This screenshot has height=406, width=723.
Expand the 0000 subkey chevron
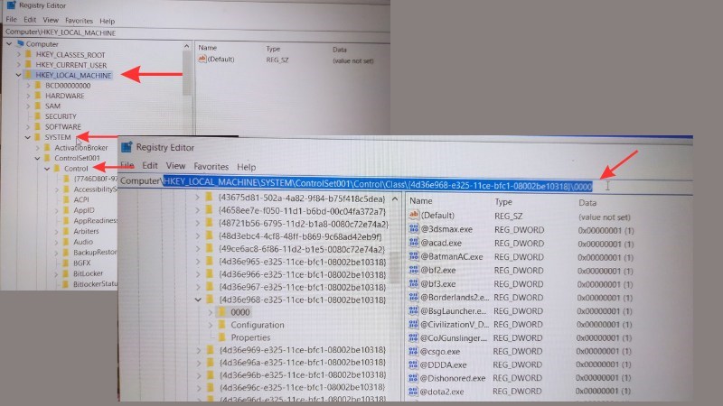(211, 312)
